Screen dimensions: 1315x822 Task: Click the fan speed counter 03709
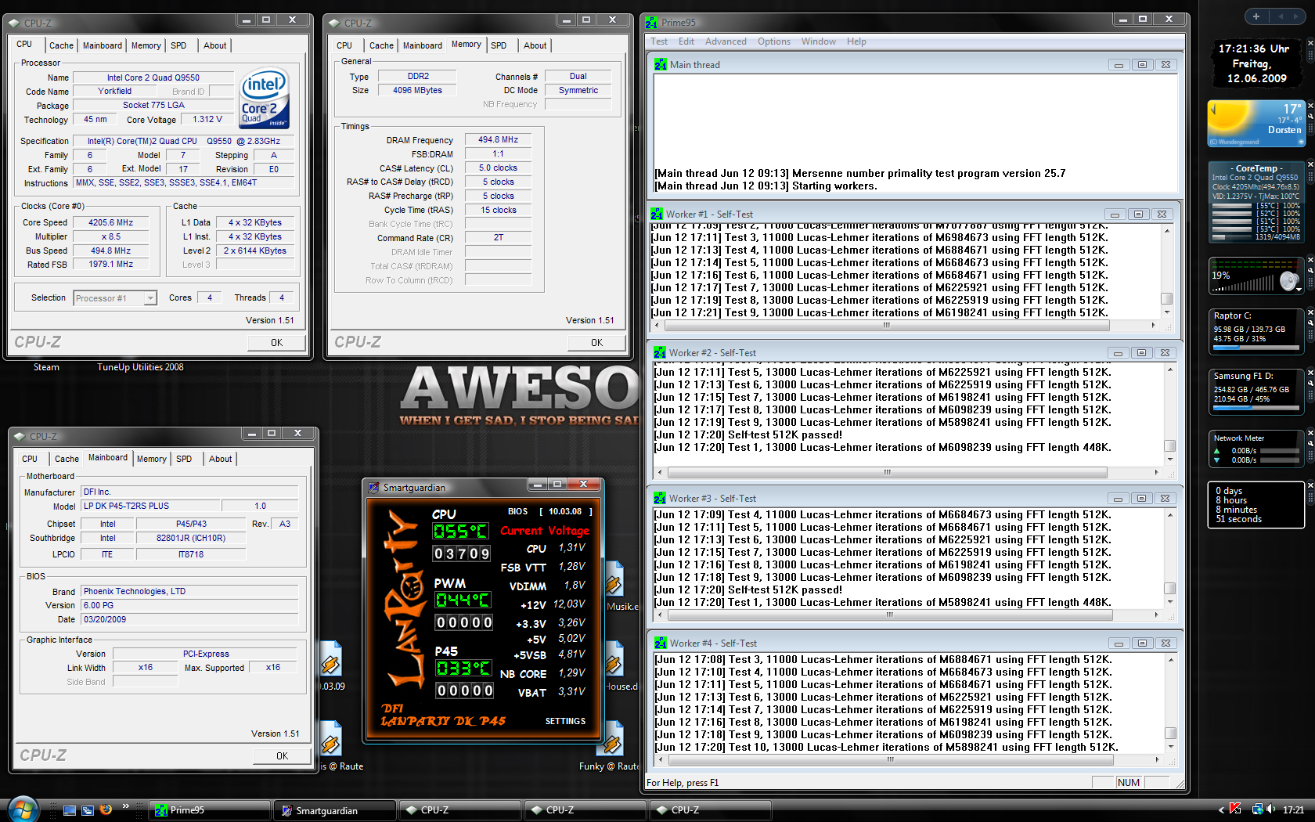pos(462,553)
